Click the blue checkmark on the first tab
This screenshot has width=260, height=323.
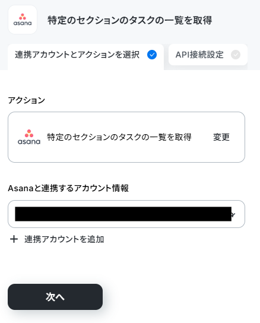[152, 55]
